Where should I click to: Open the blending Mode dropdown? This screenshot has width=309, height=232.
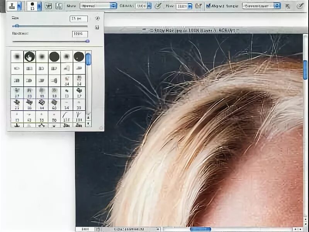pos(98,6)
